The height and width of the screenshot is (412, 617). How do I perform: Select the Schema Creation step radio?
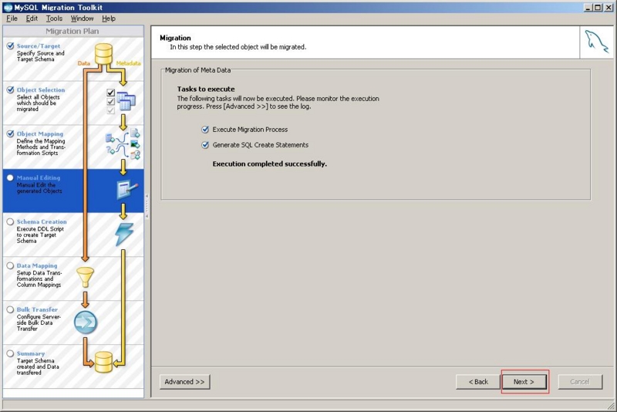click(x=10, y=222)
